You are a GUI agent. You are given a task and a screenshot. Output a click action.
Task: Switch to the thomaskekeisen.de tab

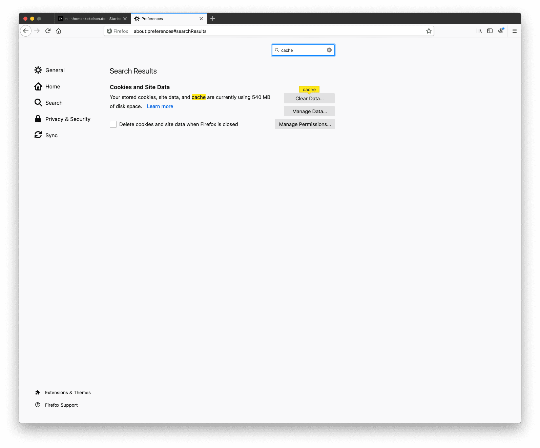[x=92, y=19]
